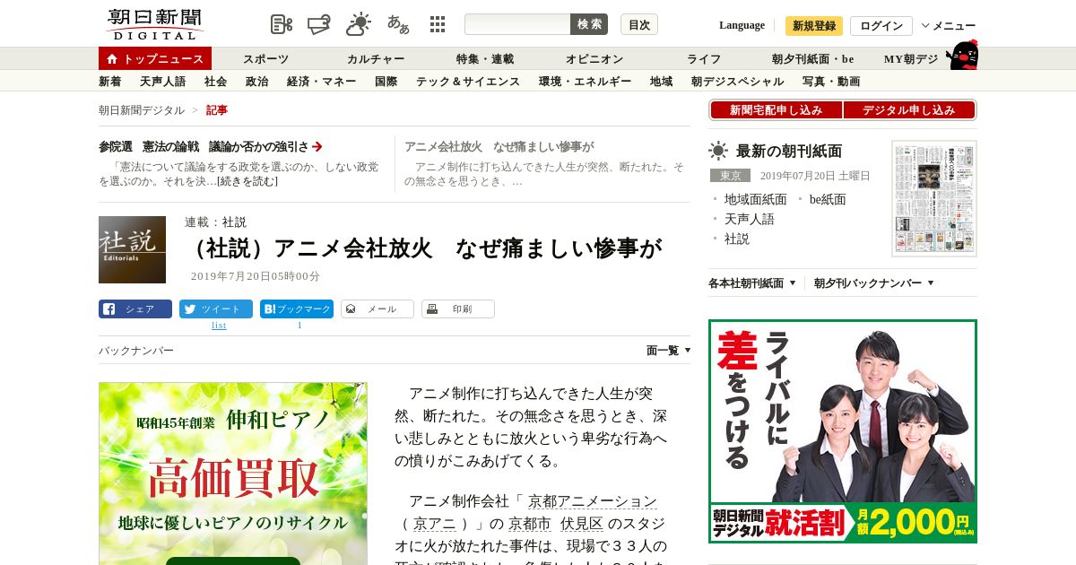Open the news list icon in header
Viewport: 1076px width, 565px height.
coord(282,24)
